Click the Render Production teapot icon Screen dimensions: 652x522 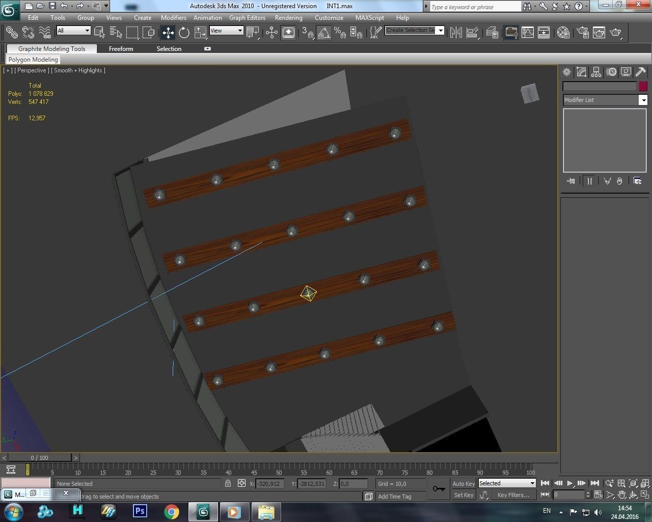615,33
